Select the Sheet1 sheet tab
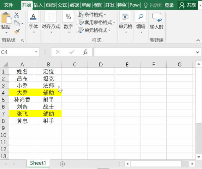 (38, 163)
